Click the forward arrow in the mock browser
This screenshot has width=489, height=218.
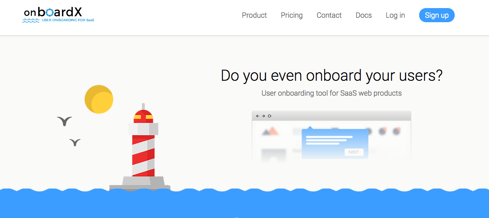[263, 116]
